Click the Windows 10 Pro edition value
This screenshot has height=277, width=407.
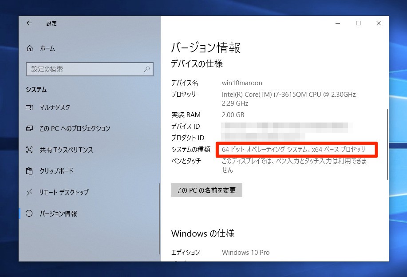pyautogui.click(x=245, y=253)
